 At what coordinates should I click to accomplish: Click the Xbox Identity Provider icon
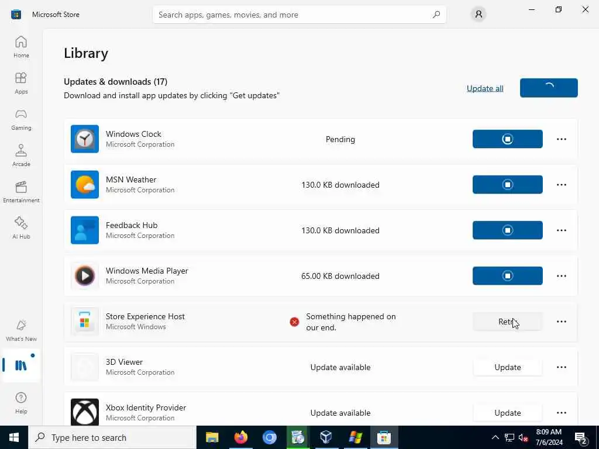[85, 412]
